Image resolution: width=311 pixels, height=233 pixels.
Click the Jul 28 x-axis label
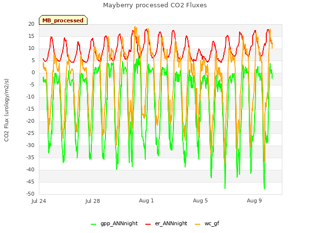pyautogui.click(x=93, y=201)
